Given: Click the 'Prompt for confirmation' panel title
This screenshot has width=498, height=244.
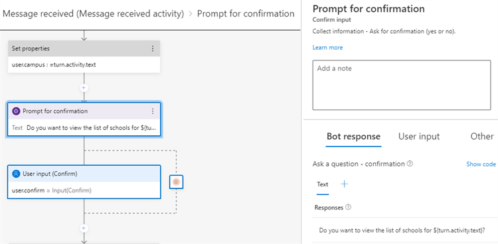Looking at the screenshot, I should click(369, 9).
